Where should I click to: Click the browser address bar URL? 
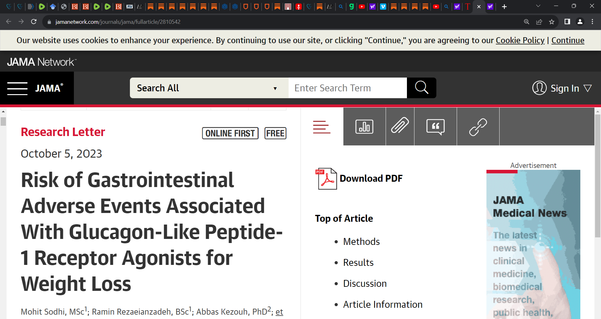tap(118, 22)
